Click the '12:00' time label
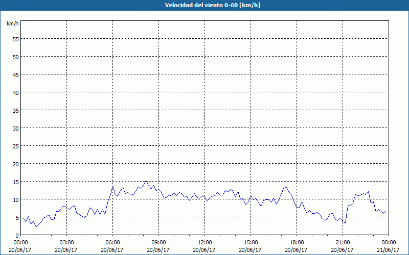The height and width of the screenshot is (255, 409). (x=204, y=243)
